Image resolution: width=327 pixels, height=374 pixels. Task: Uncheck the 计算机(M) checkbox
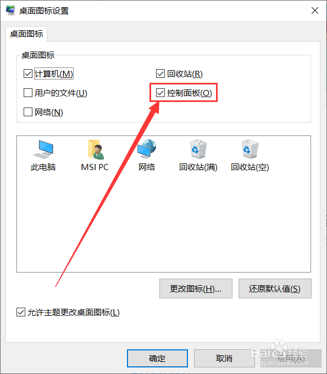coord(28,73)
